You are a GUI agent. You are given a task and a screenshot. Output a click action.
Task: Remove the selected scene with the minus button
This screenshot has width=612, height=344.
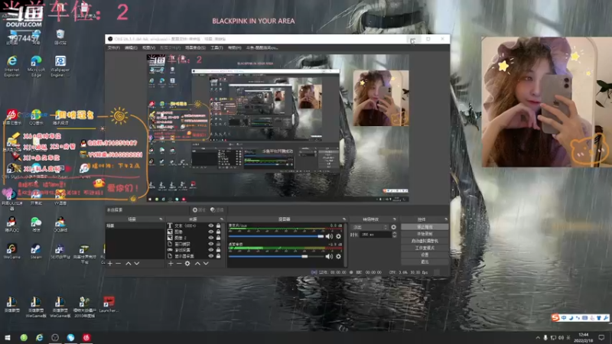pyautogui.click(x=119, y=264)
